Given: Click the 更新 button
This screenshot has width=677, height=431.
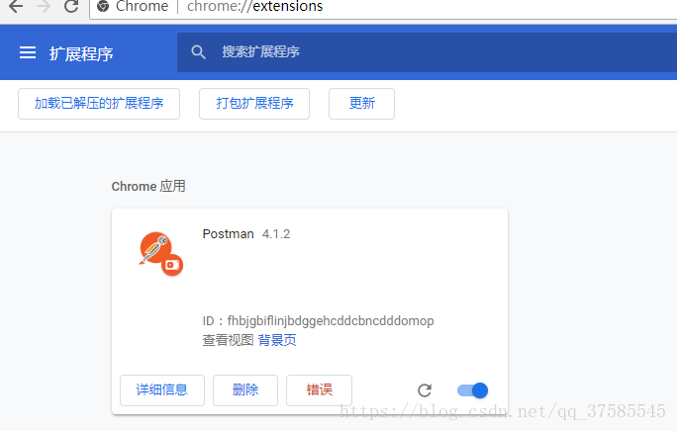Looking at the screenshot, I should [362, 104].
